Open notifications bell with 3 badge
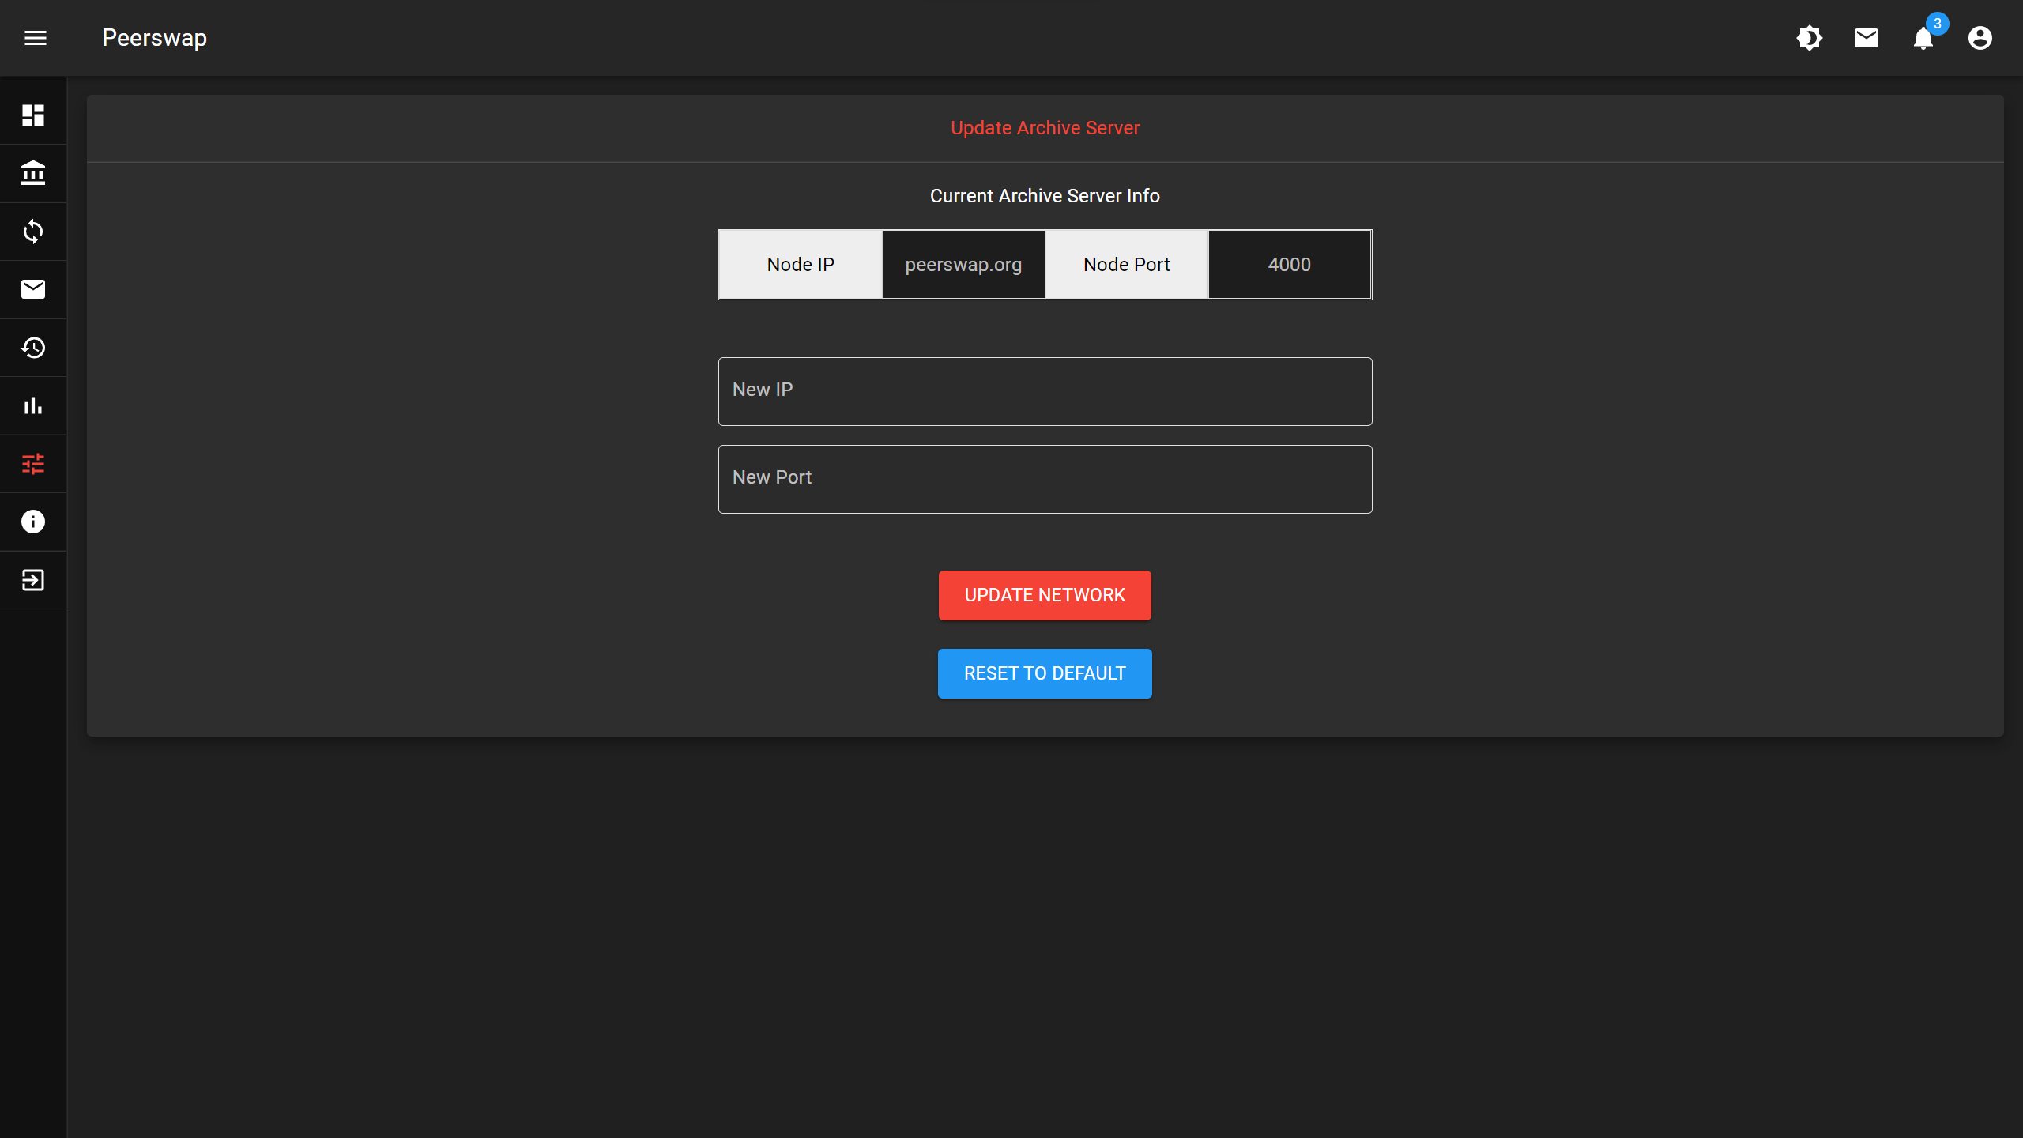The width and height of the screenshot is (2023, 1138). (1923, 38)
